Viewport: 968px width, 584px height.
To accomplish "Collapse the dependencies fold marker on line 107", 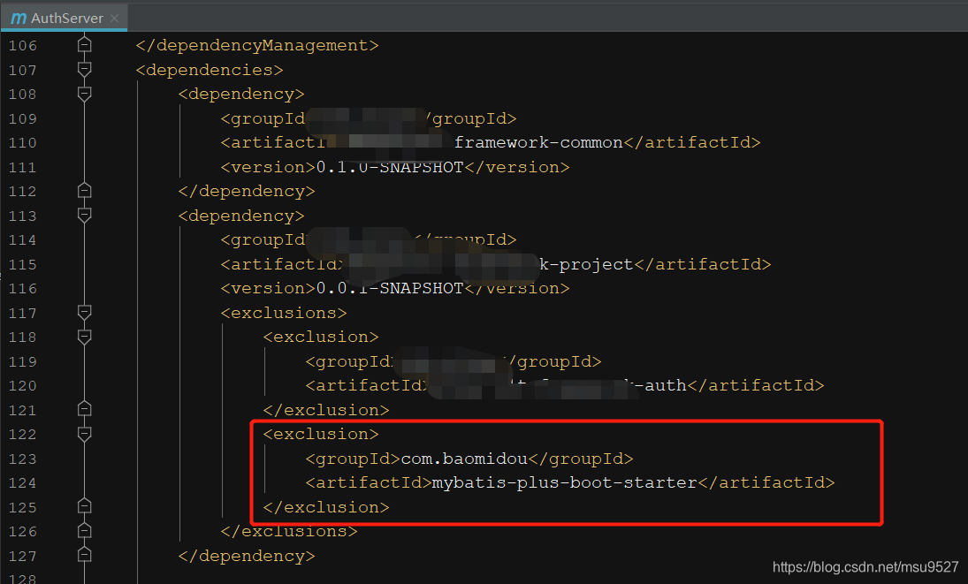I will click(x=84, y=70).
